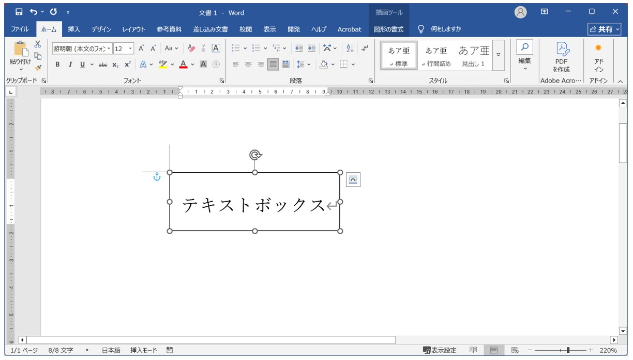The width and height of the screenshot is (633, 360).
Task: Open layout options icon beside text box
Action: [353, 179]
